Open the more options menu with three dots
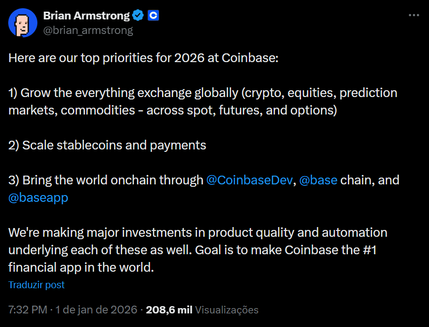The image size is (429, 327). [x=415, y=16]
